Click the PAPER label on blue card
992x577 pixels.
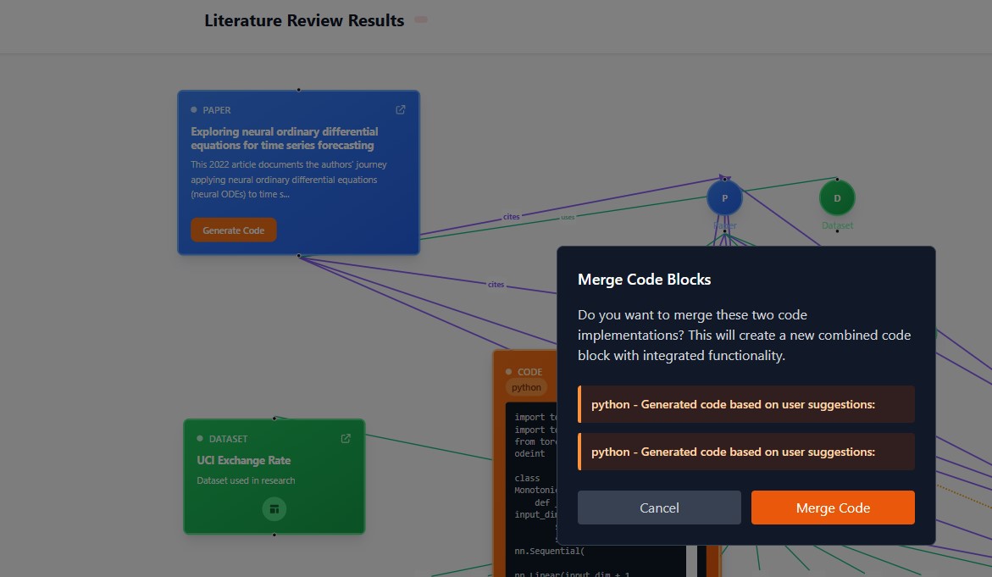216,110
